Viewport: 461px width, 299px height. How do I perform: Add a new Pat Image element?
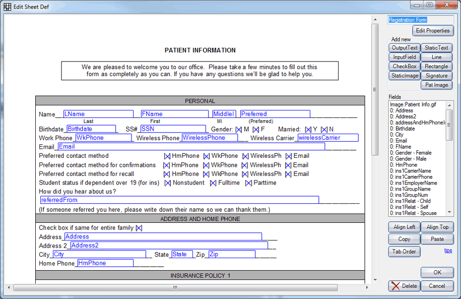[436, 85]
